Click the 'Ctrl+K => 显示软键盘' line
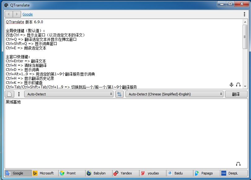 [x=24, y=83]
